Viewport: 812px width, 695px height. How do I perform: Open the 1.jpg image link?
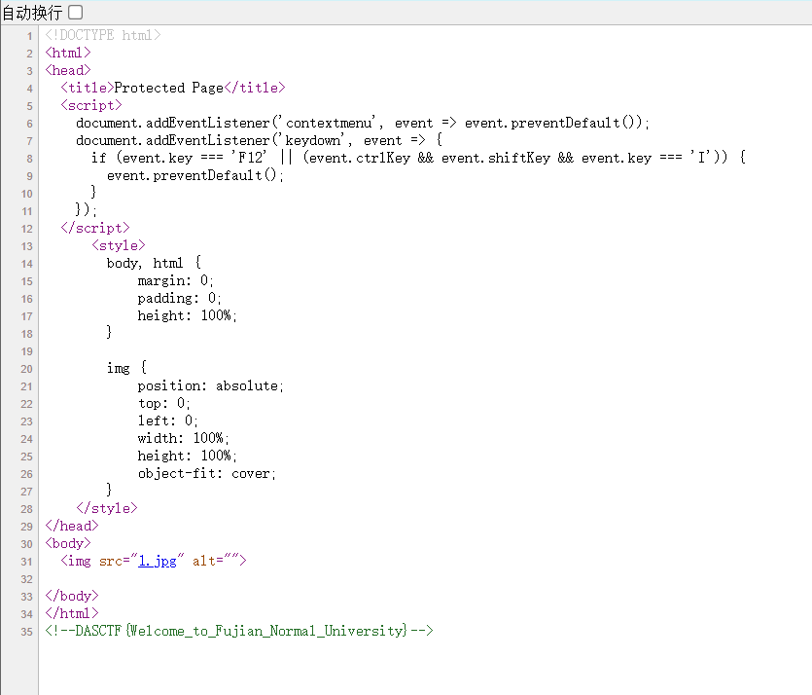(158, 561)
